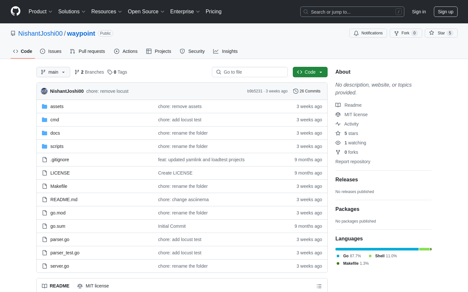Open the Projects tab
The image size is (468, 292).
(159, 51)
